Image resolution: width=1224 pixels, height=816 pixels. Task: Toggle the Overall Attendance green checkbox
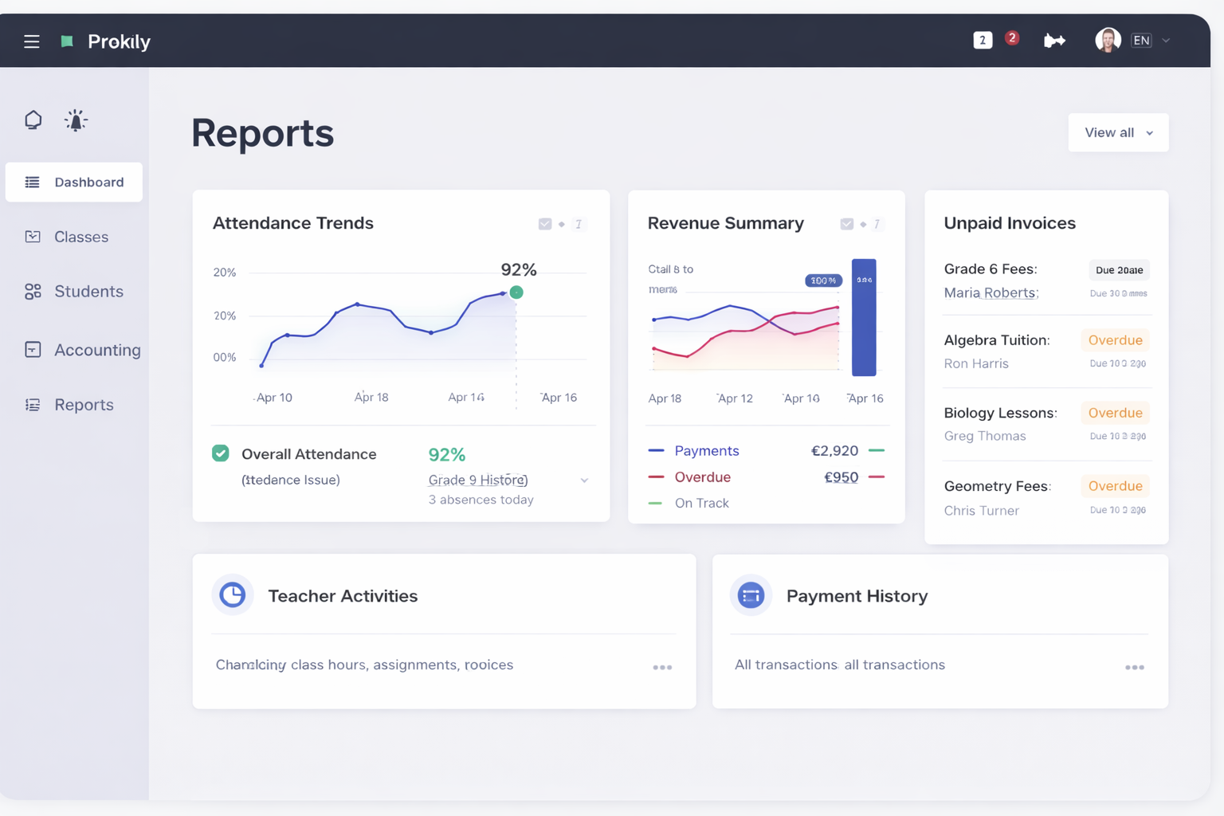(x=221, y=453)
